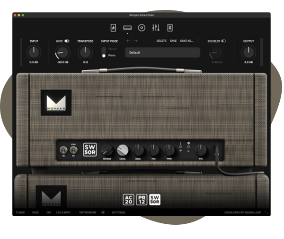Click the amp BASS knob
284x239 pixels.
138,150
